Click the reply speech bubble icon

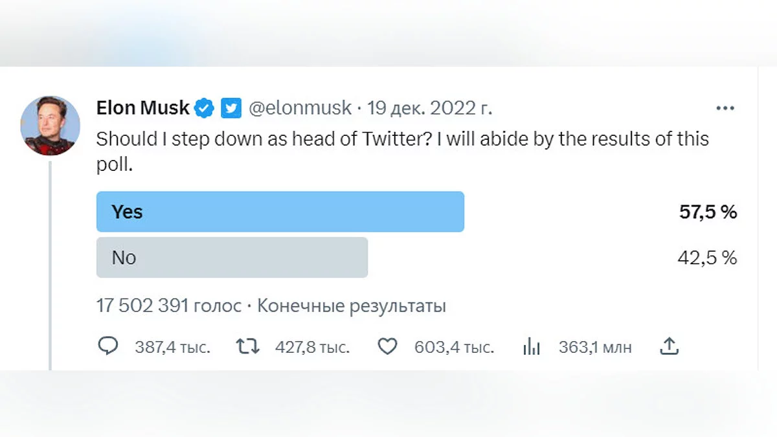(108, 346)
